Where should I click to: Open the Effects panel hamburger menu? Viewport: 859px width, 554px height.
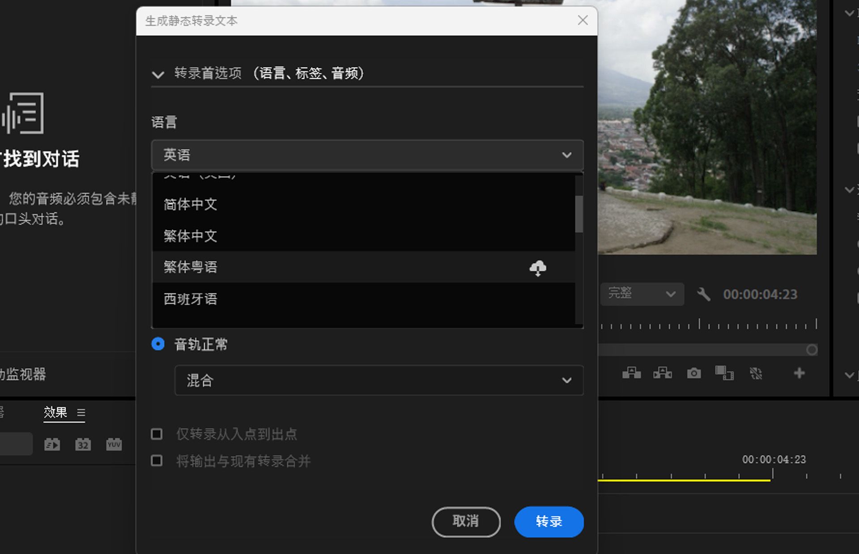81,413
